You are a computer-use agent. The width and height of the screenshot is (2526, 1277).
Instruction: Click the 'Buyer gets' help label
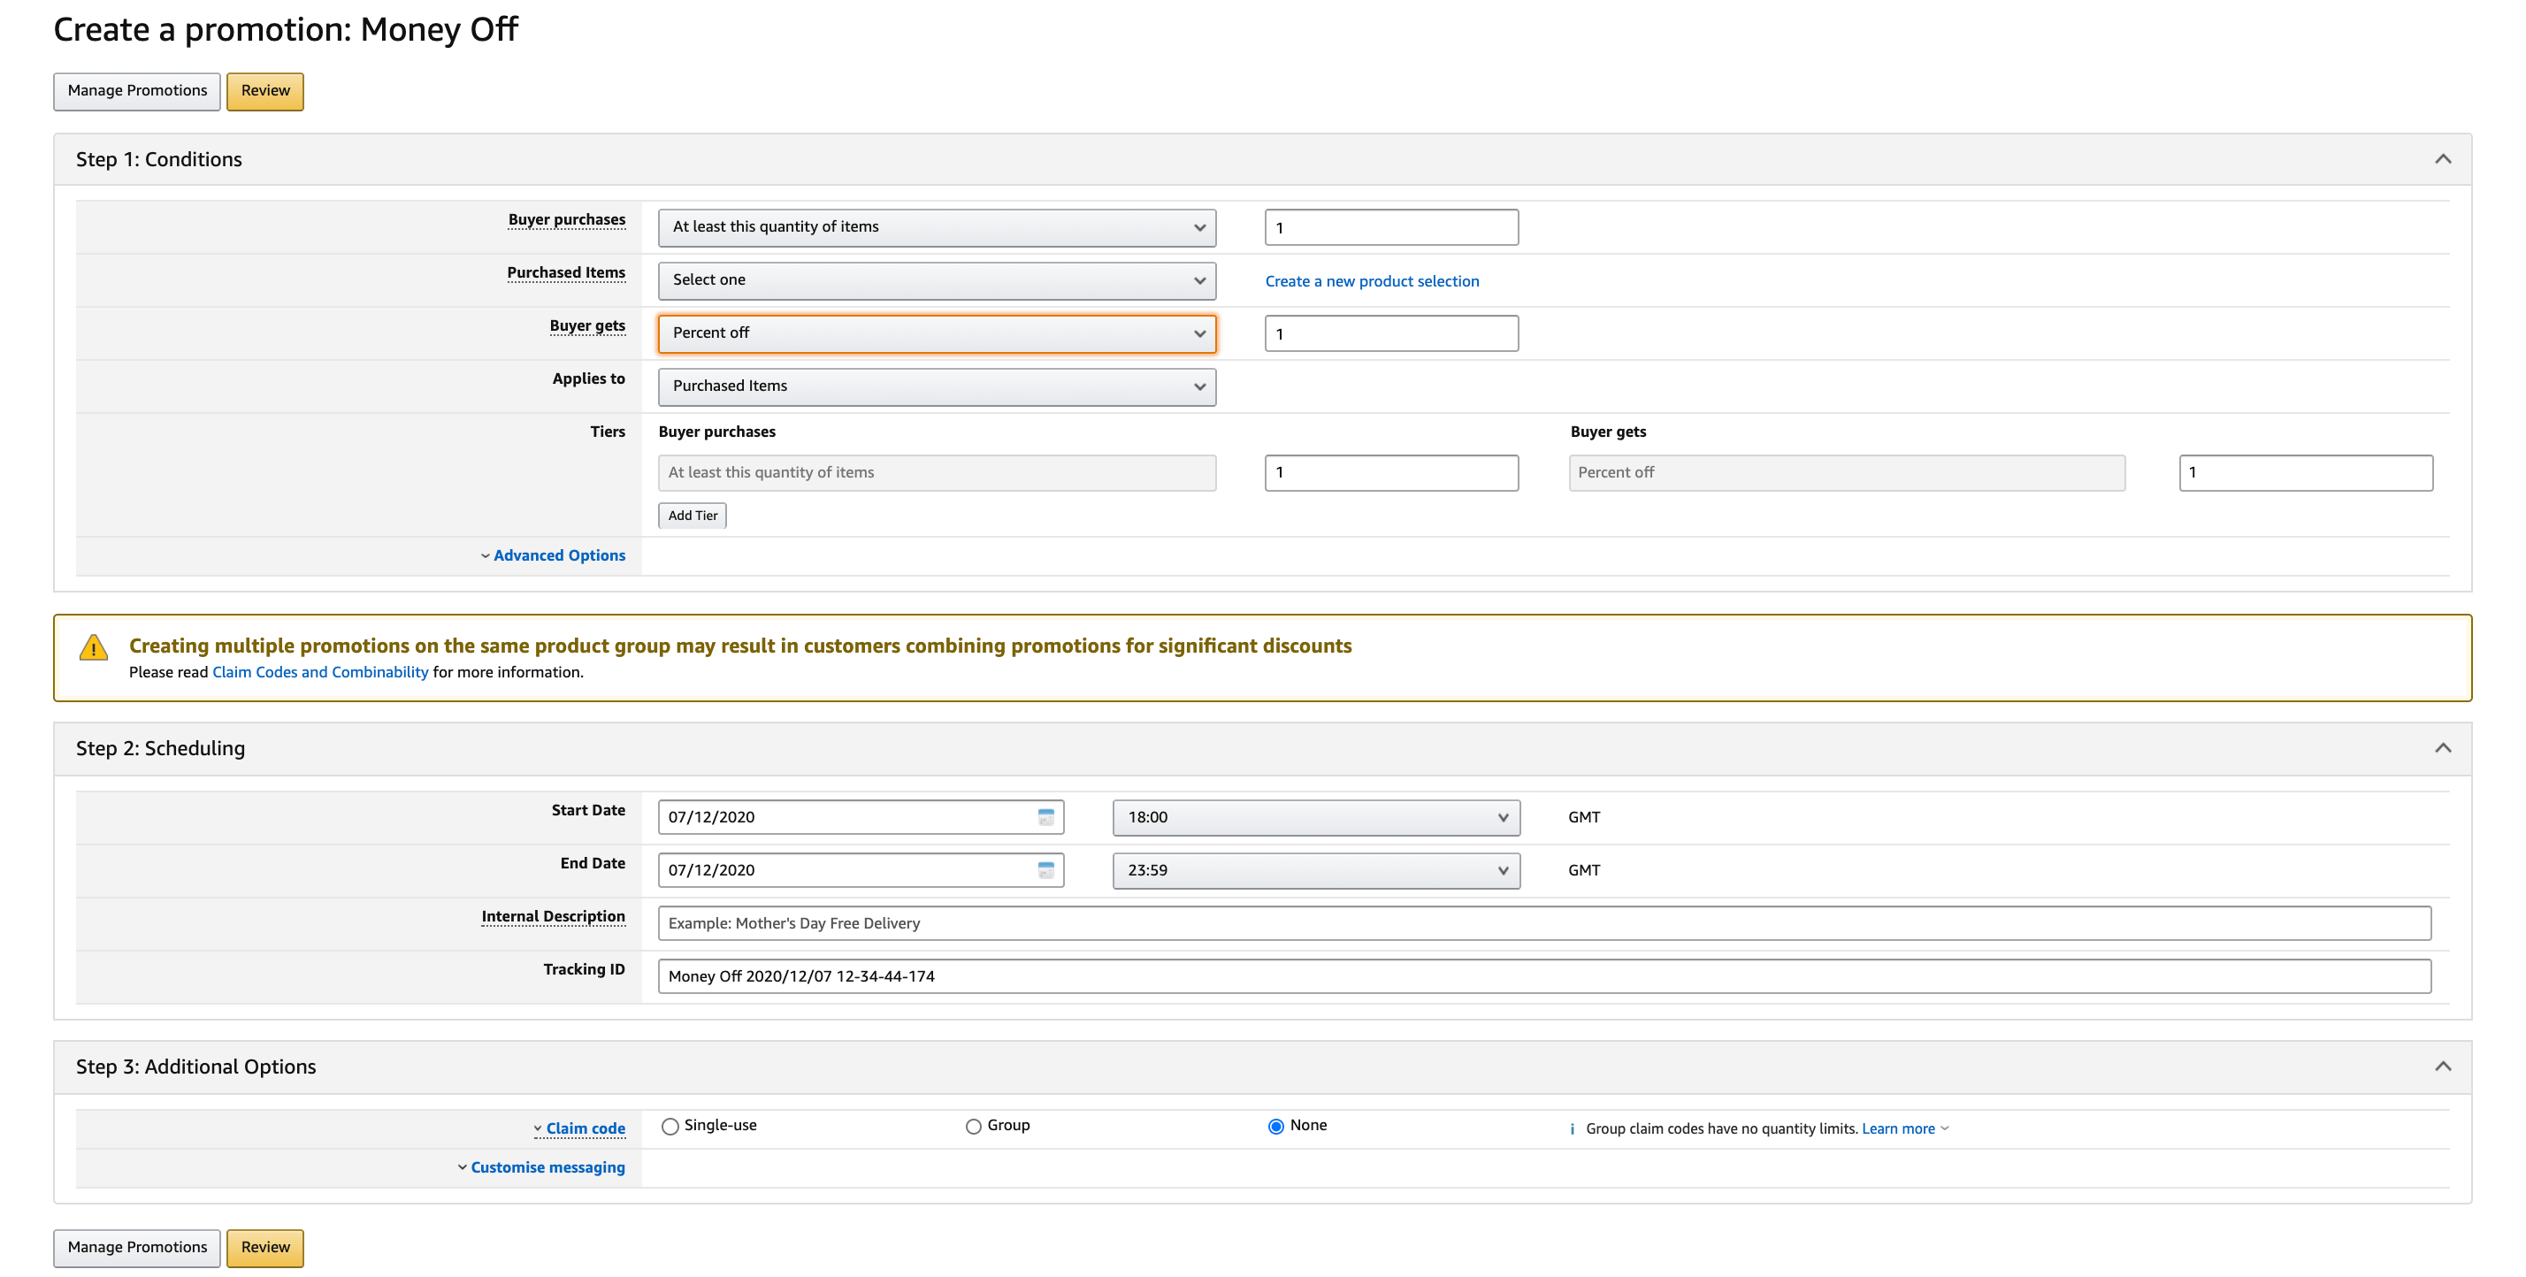tap(586, 325)
